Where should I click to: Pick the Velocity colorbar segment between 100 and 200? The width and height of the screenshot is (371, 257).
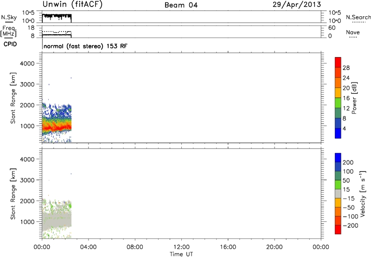coord(338,167)
